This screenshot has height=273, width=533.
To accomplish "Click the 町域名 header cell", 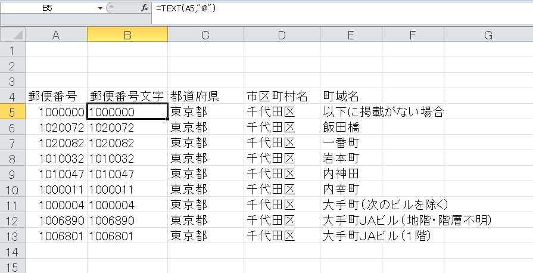I will 351,97.
